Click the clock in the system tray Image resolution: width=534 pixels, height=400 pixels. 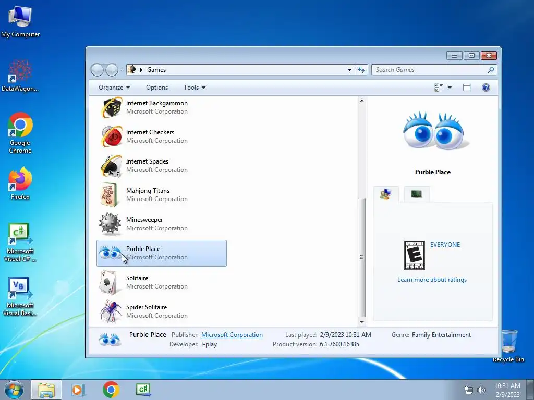tap(507, 390)
